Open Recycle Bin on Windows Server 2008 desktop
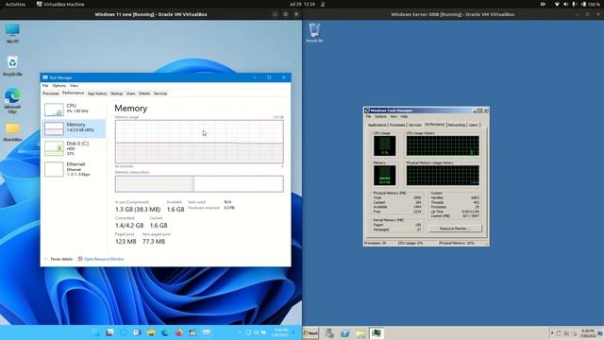This screenshot has width=604, height=340. click(314, 32)
